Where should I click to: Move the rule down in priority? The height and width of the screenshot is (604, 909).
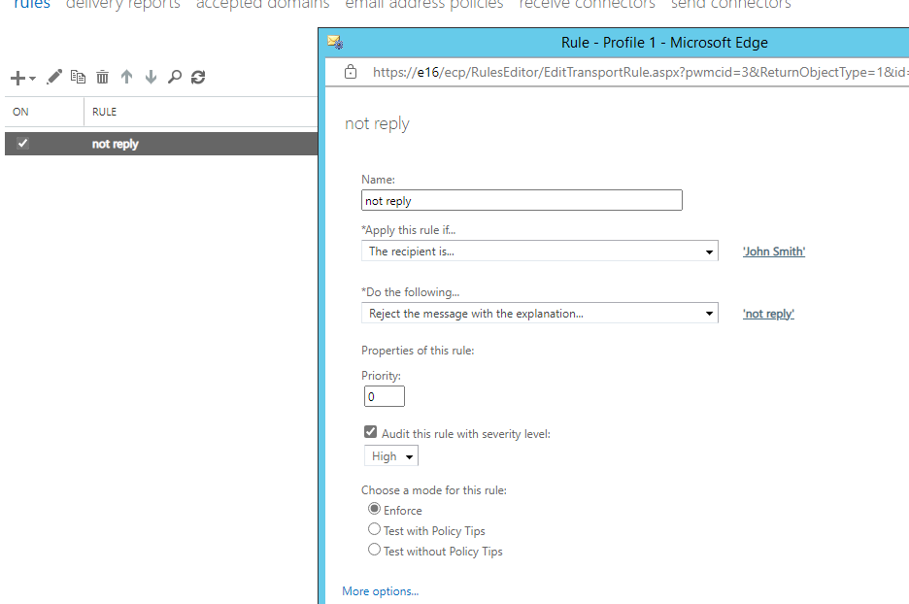(x=151, y=77)
